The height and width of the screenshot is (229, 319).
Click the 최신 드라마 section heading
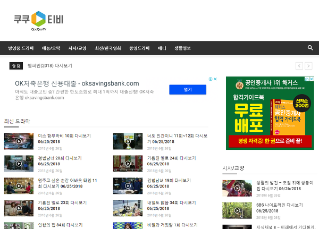[x=17, y=121]
